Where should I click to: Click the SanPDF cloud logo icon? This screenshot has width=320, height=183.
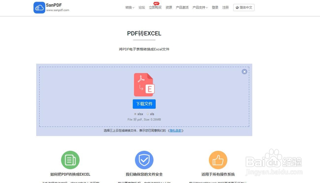39,8
